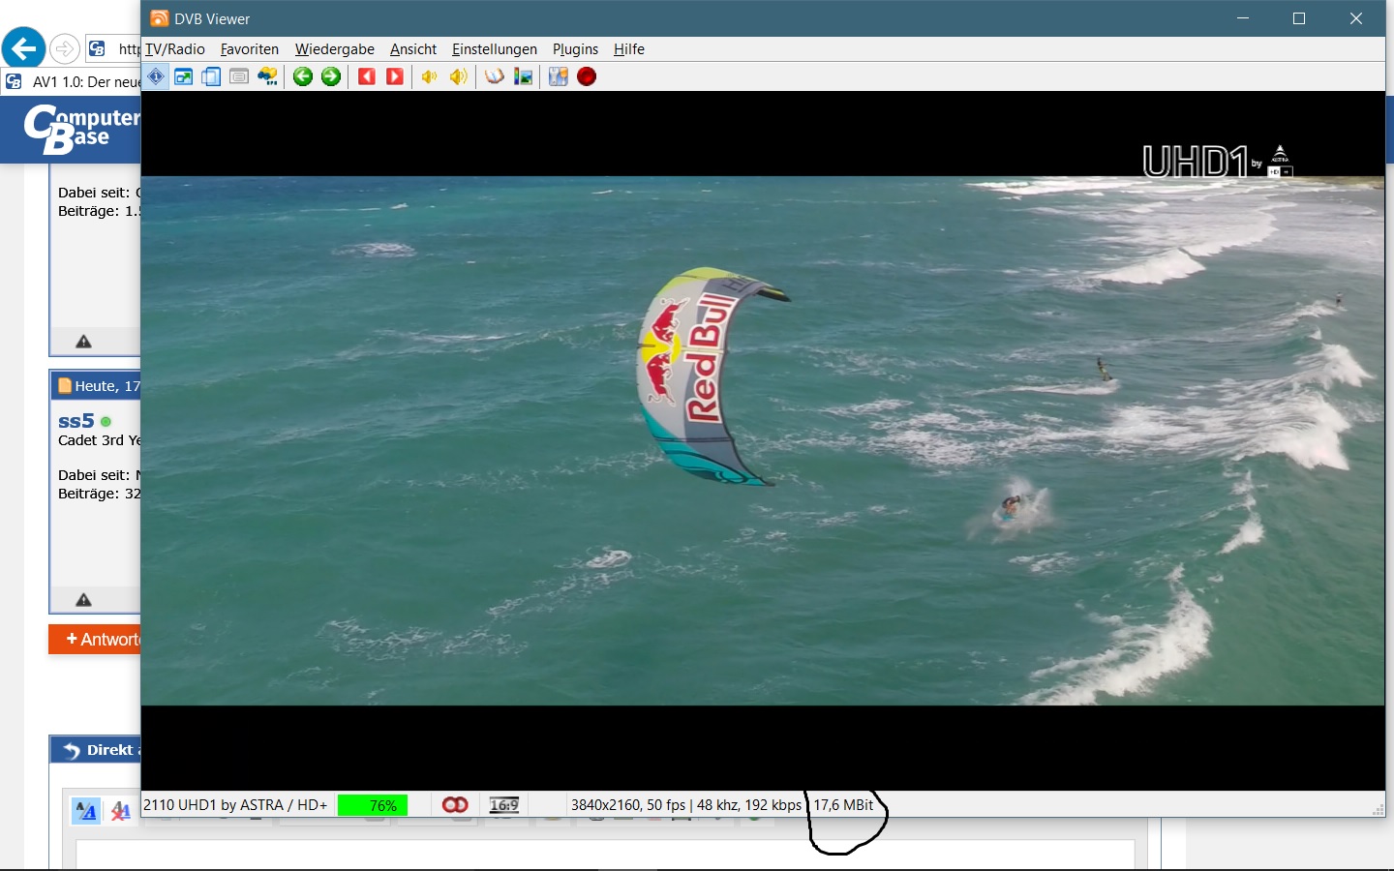Click browser back arrow button
Viewport: 1394px width, 871px height.
24,47
